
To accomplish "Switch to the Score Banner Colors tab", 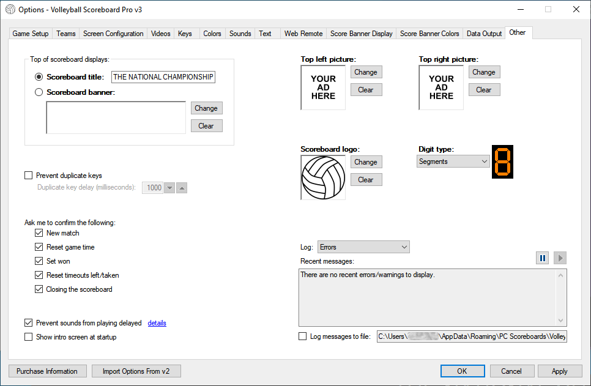I will 429,34.
